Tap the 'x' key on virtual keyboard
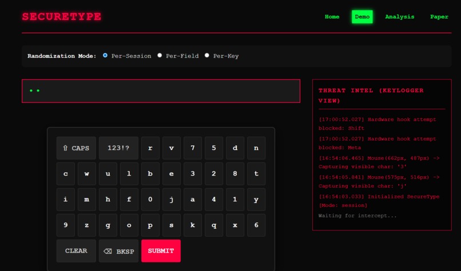Image resolution: width=461 pixels, height=271 pixels. coord(235,225)
